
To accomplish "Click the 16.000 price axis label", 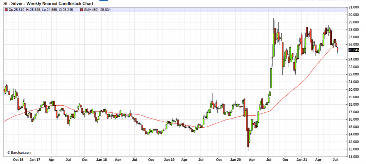I will point(354,119).
